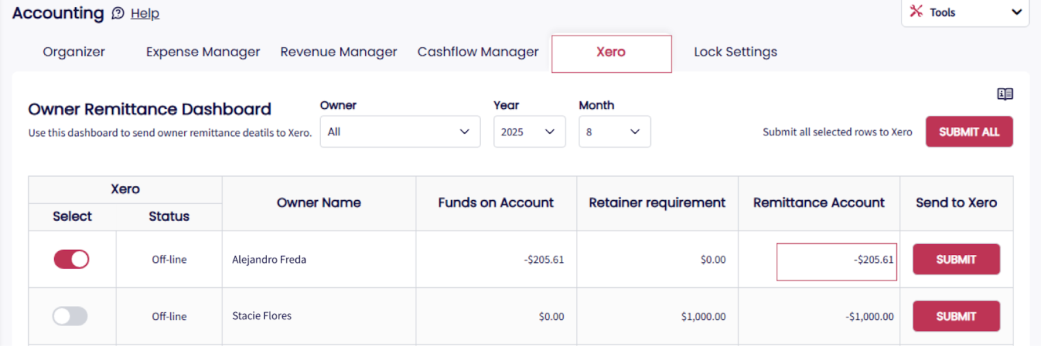Screen dimensions: 1041x346
Task: Expand the Year dropdown
Action: (x=529, y=132)
